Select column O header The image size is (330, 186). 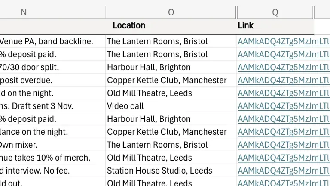[x=171, y=12]
